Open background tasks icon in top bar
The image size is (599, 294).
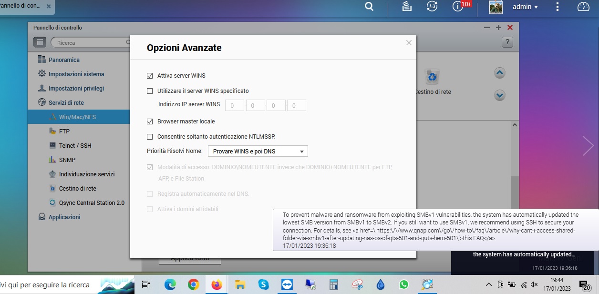pyautogui.click(x=406, y=7)
